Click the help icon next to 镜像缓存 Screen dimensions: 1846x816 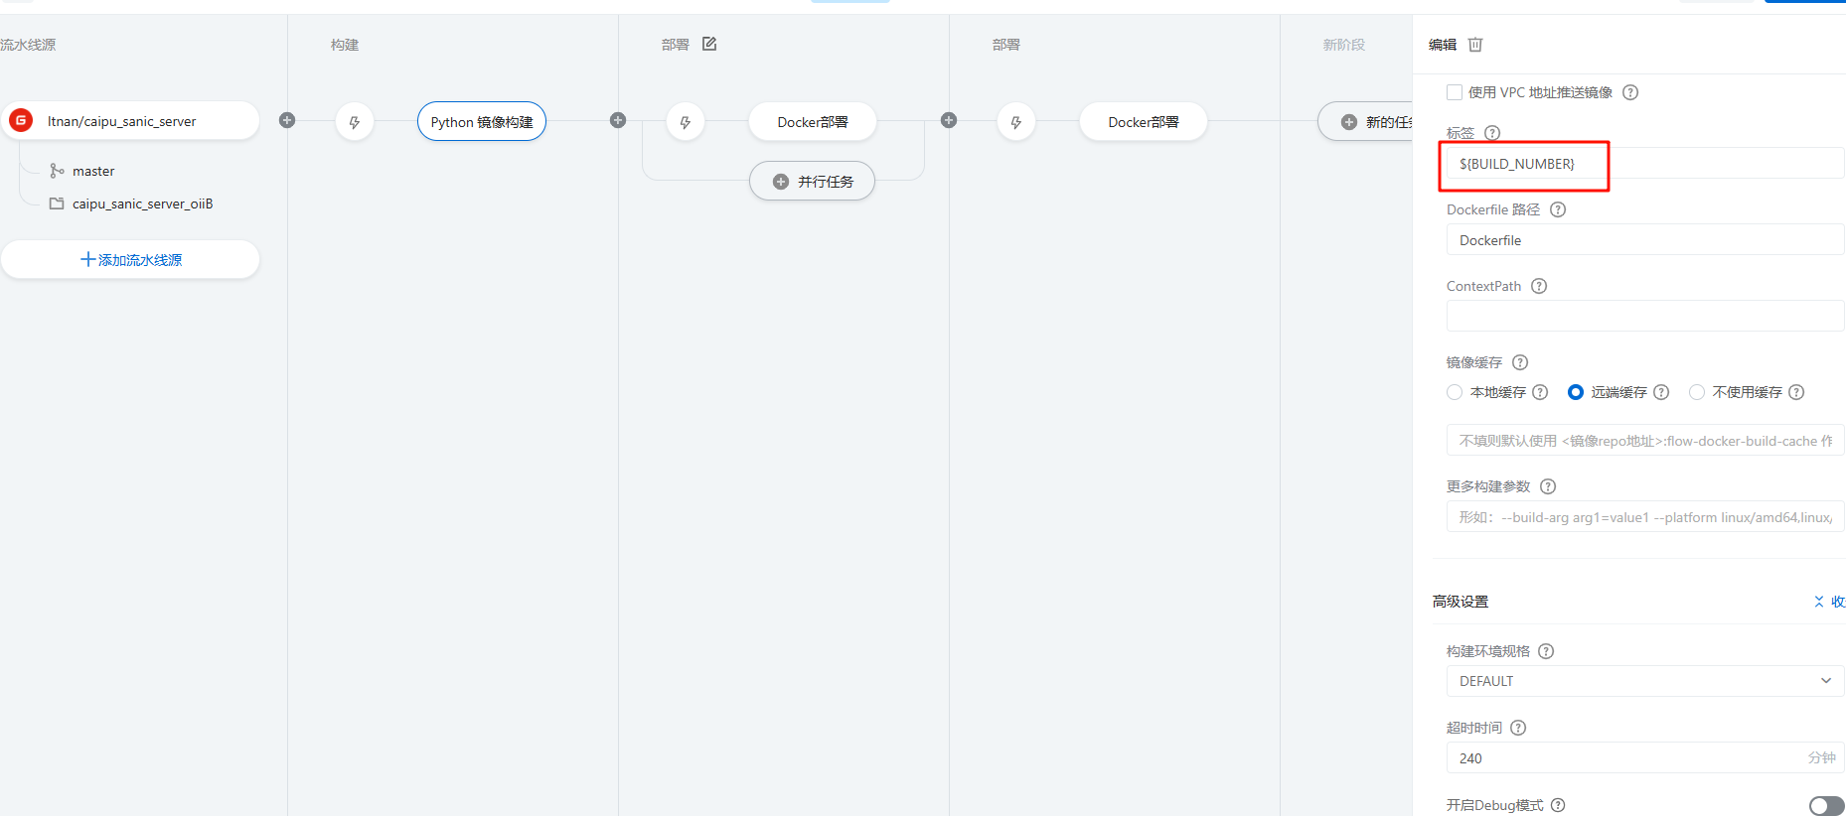tap(1520, 362)
